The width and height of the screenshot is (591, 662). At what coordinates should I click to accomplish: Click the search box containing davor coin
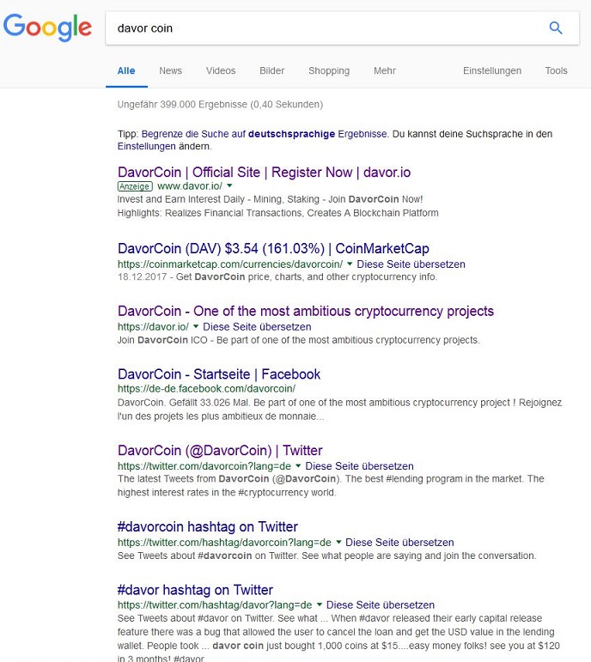[342, 28]
